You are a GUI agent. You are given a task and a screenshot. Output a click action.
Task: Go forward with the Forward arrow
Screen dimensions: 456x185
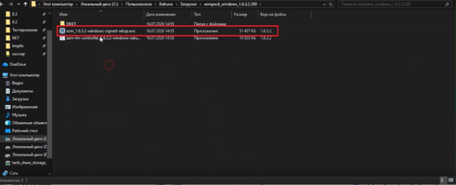coord(11,5)
